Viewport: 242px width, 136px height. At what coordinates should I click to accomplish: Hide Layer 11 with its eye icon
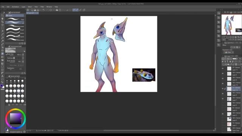pyautogui.click(x=223, y=69)
